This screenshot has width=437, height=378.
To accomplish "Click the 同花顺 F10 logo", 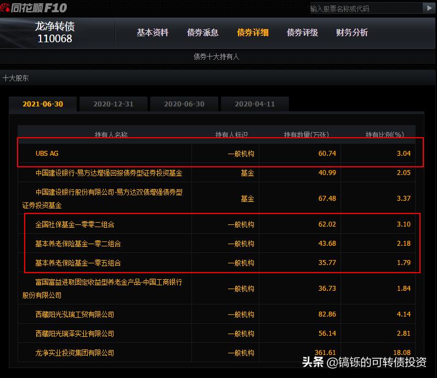I will pos(33,8).
